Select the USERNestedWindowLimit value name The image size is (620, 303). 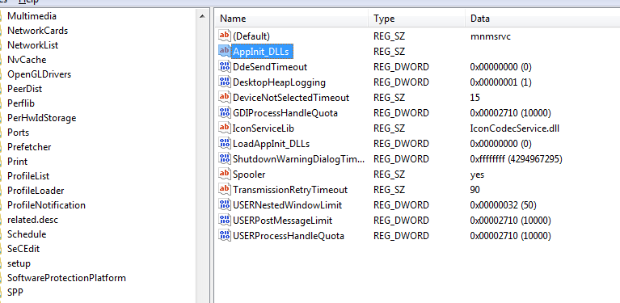coord(288,205)
